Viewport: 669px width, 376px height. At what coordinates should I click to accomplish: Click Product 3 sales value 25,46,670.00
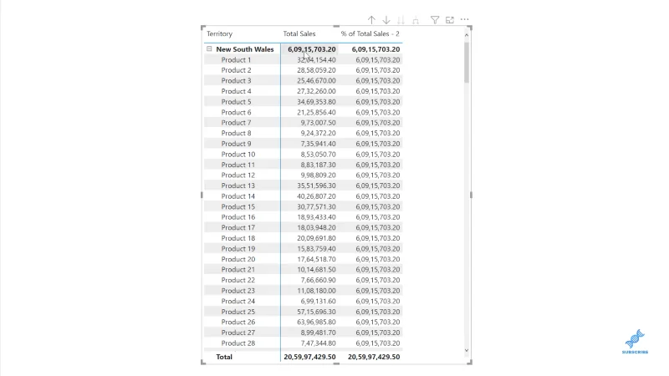(x=316, y=80)
